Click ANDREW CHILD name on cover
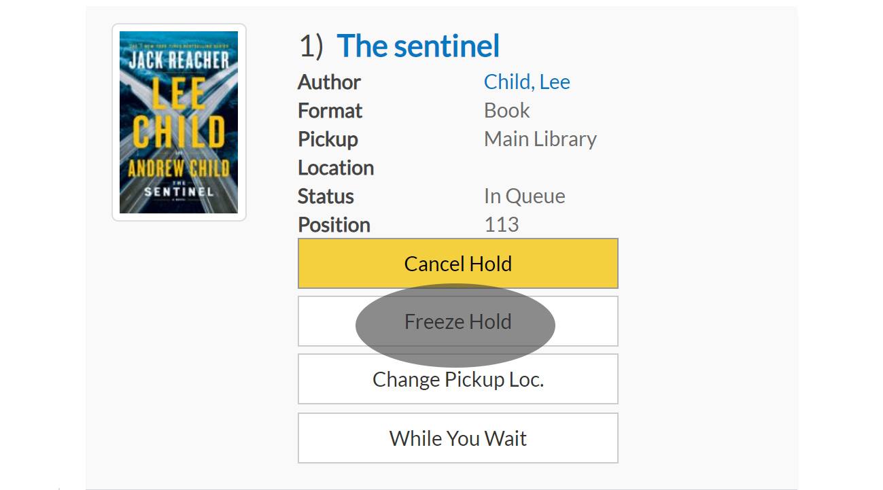 (x=179, y=168)
